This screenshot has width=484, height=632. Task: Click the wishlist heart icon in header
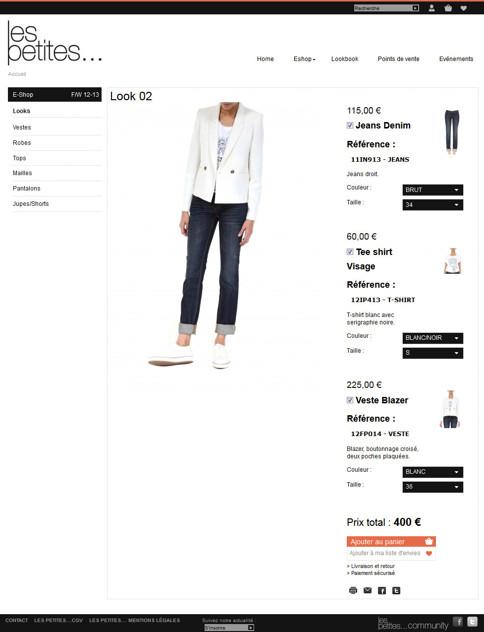pyautogui.click(x=464, y=8)
